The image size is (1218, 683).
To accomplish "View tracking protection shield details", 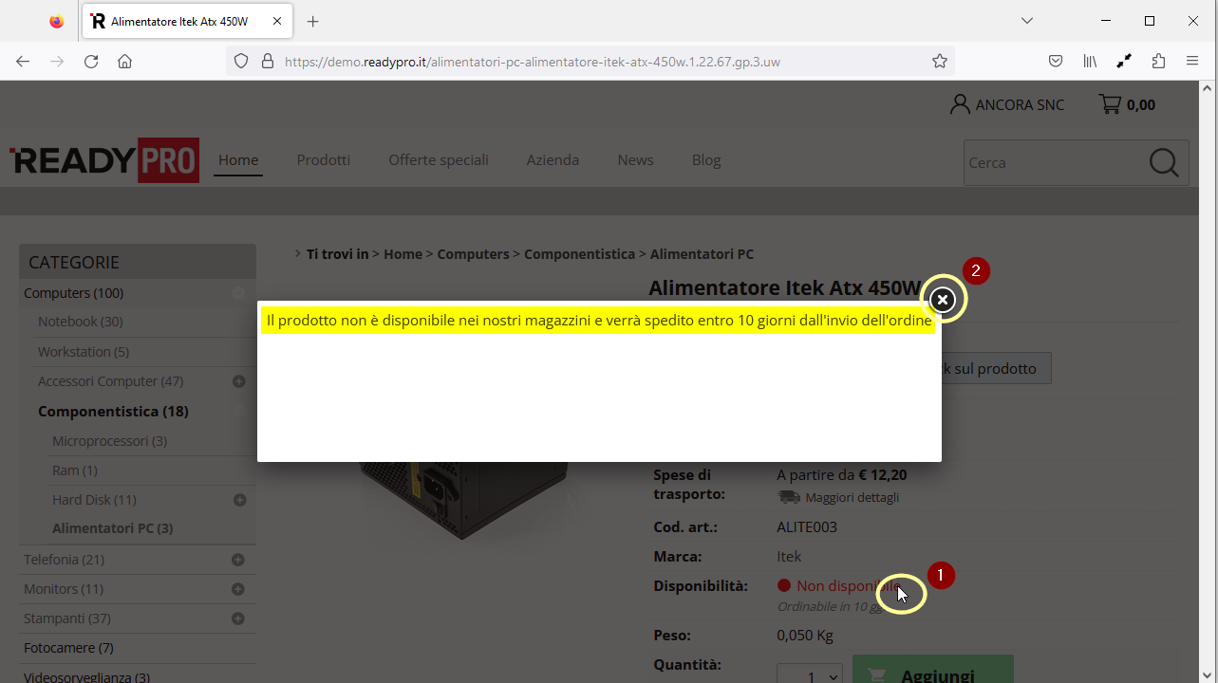I will 241,61.
